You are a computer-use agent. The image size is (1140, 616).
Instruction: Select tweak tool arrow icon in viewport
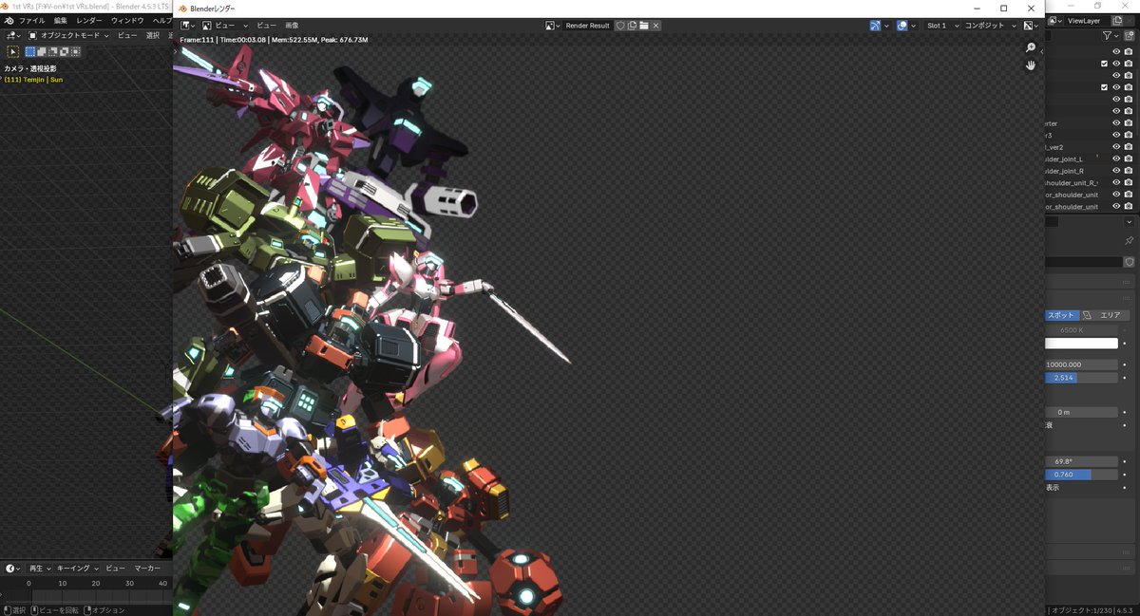coord(13,51)
